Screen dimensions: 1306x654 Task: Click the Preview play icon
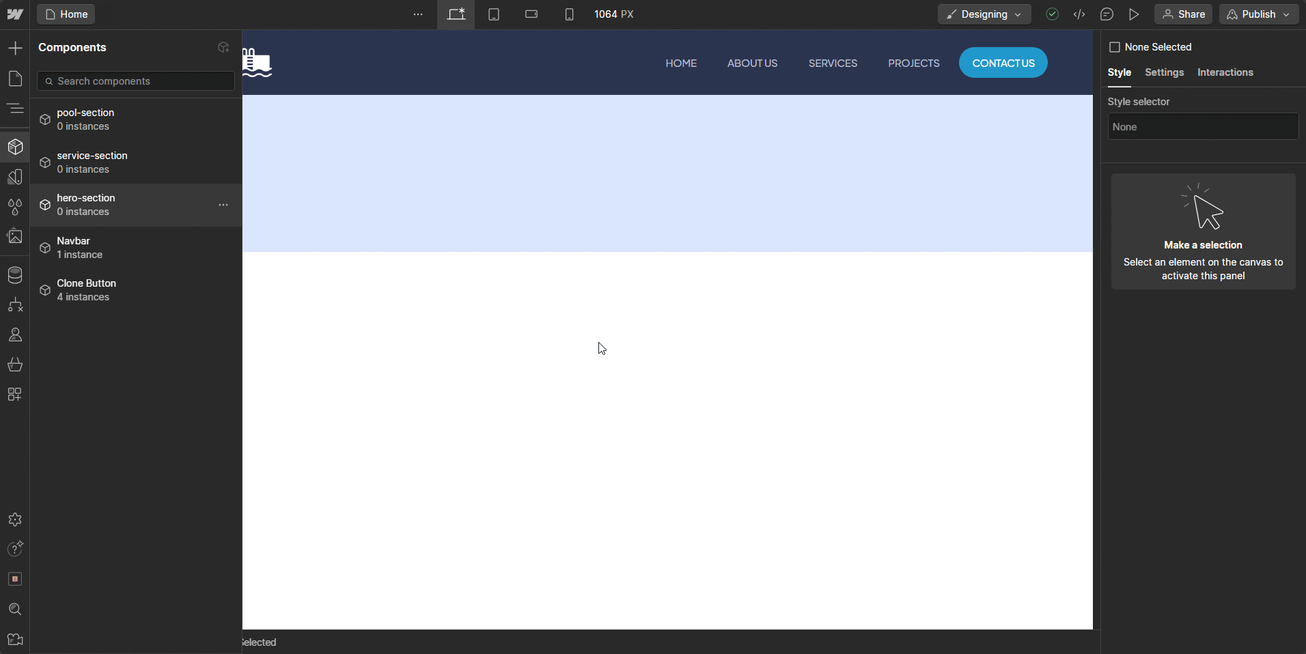coord(1134,14)
